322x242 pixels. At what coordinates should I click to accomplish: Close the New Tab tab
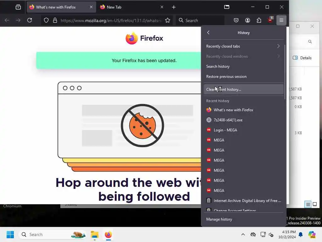pos(162,7)
